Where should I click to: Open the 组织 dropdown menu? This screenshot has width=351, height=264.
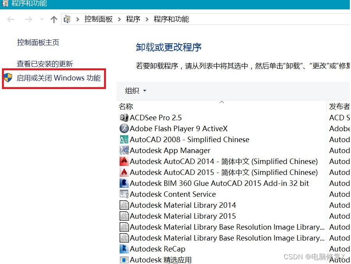(136, 91)
